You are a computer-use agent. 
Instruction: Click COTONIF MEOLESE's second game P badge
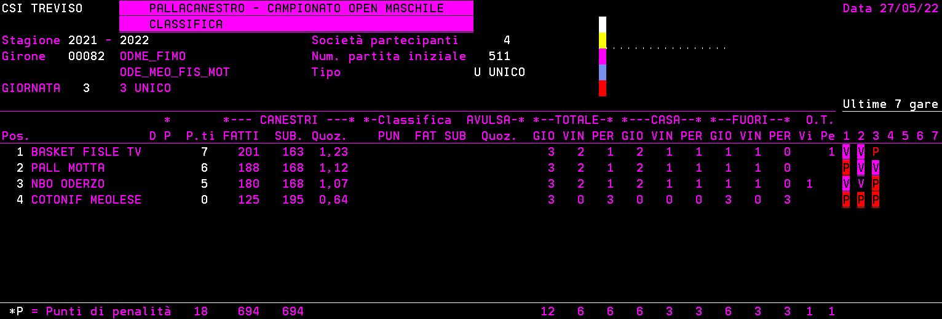pos(861,200)
